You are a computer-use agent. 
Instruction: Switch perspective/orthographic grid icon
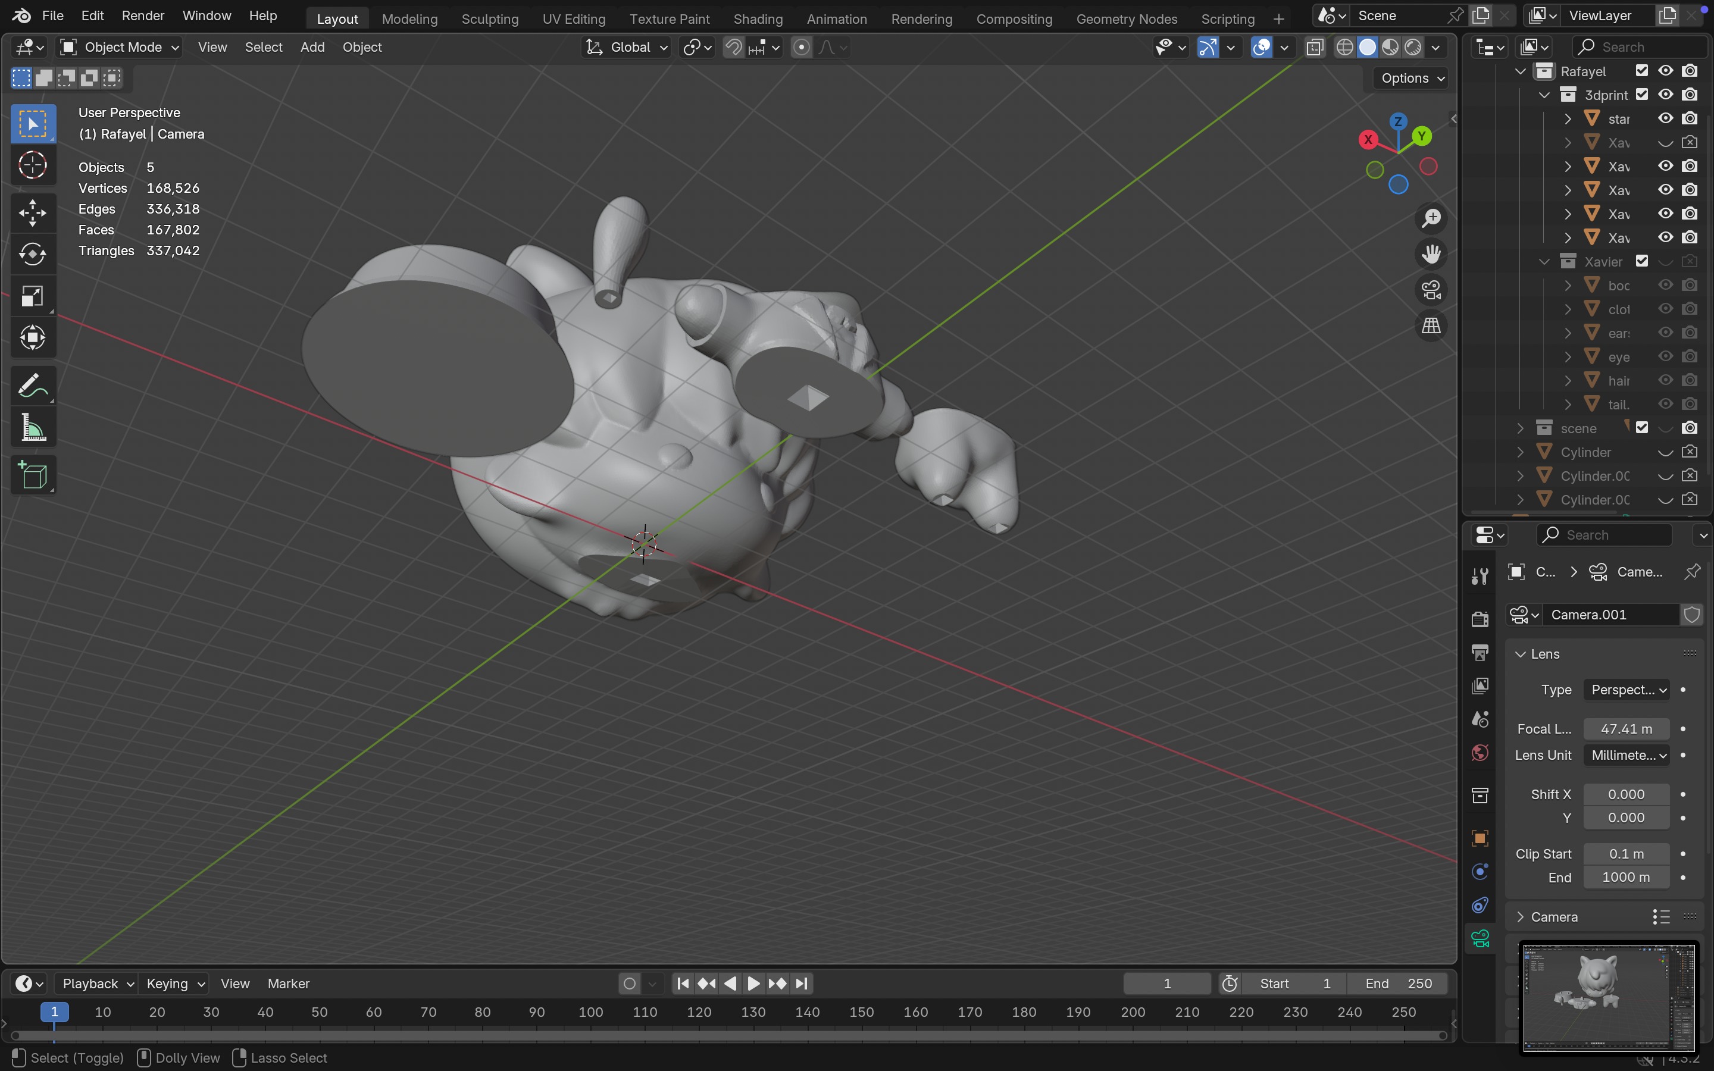tap(1431, 327)
